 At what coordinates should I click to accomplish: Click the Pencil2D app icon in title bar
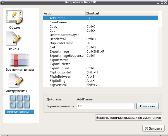[x=3, y=2]
